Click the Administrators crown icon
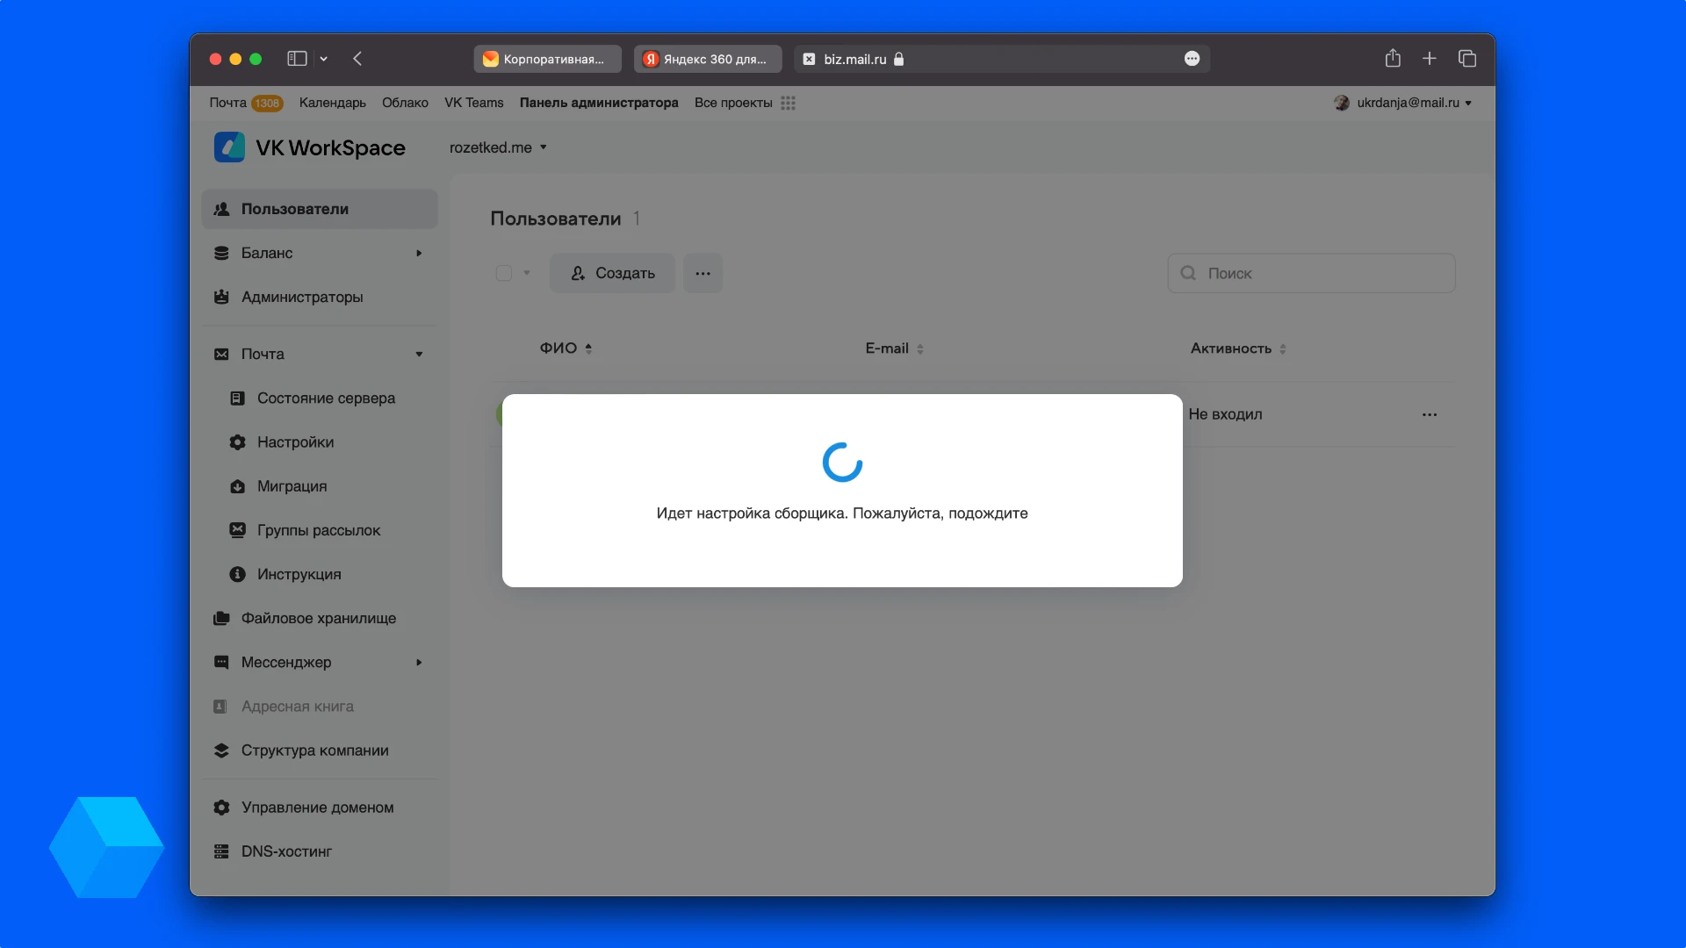 coord(221,297)
